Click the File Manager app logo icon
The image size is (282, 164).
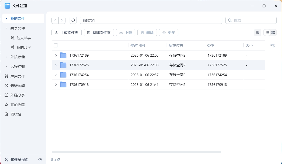coord(7,6)
